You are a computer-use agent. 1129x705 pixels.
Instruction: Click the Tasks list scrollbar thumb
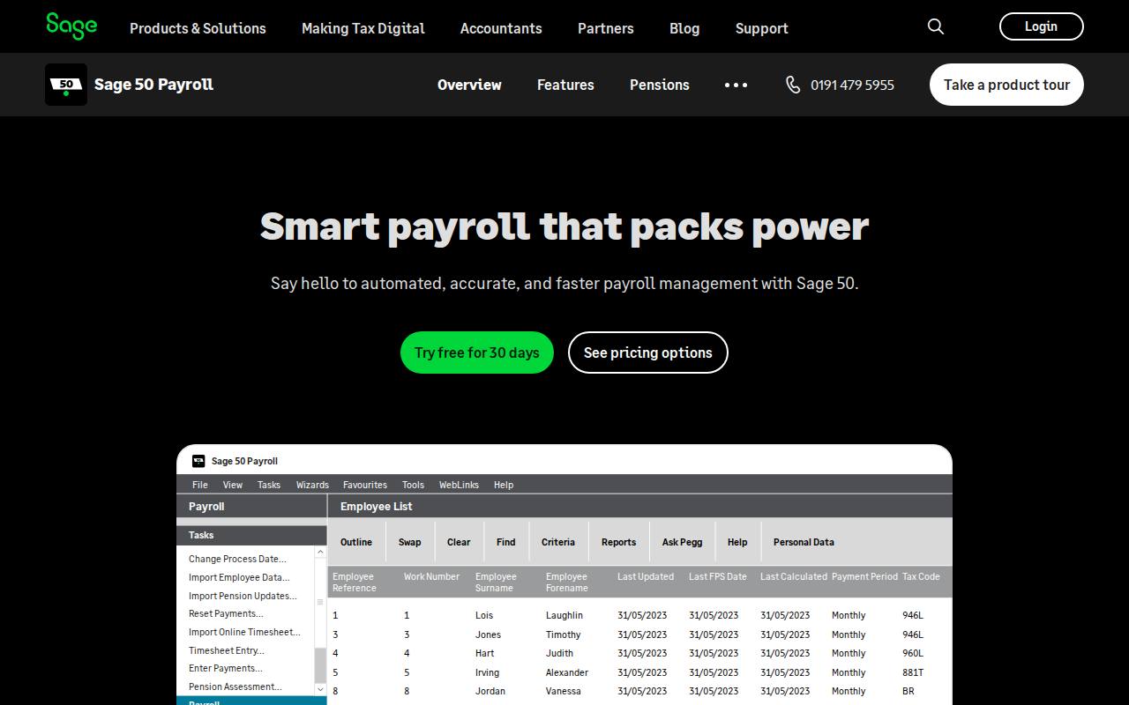pos(320,665)
